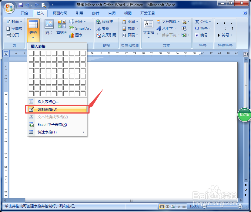The height and width of the screenshot is (212, 251).
Task: Click the numbering symbol button
Action: tap(201, 35)
